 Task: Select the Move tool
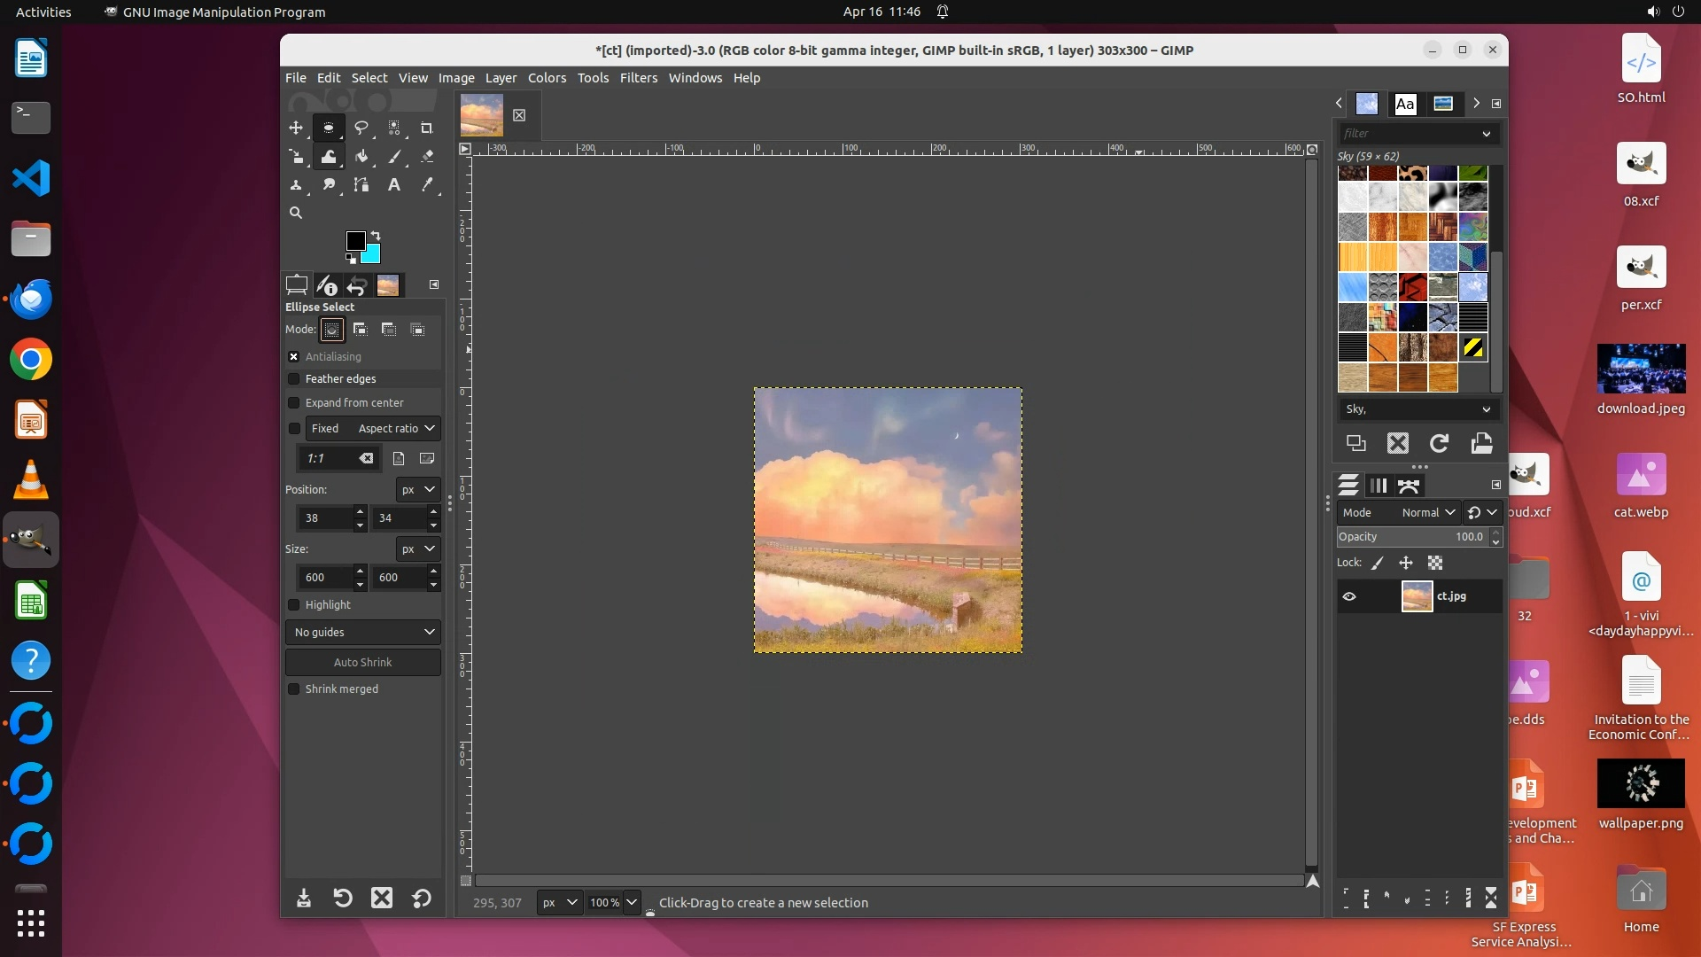tap(296, 128)
